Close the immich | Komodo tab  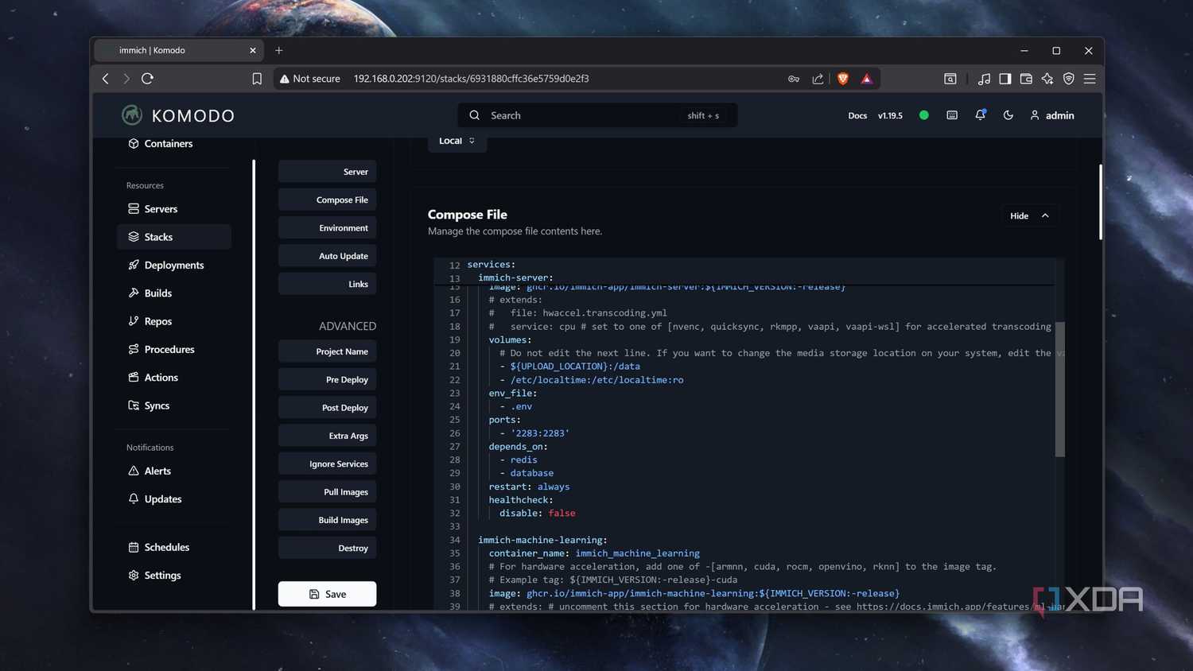(253, 50)
